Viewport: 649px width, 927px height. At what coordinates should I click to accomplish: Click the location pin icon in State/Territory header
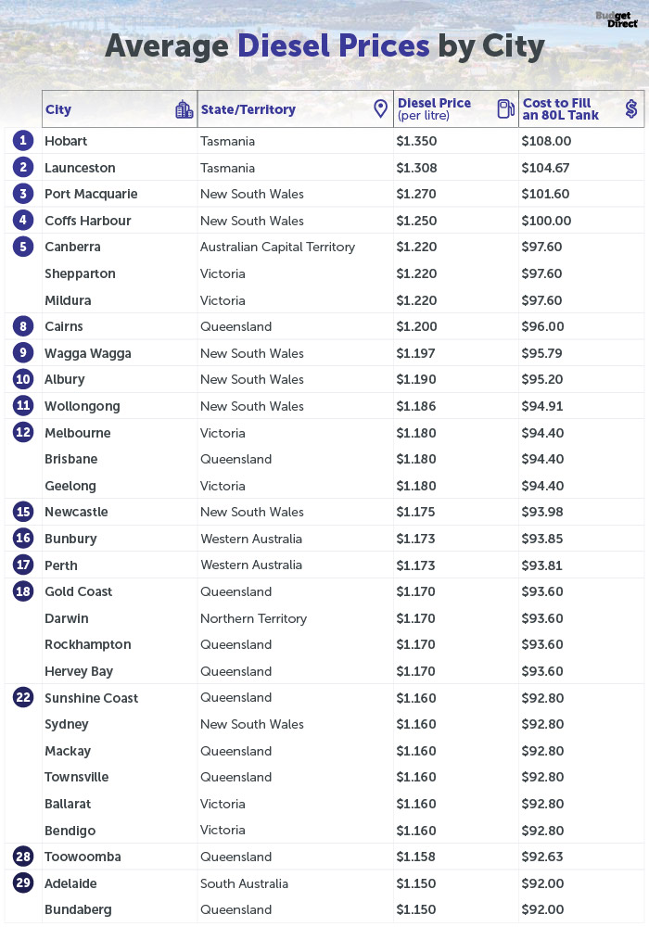[381, 108]
